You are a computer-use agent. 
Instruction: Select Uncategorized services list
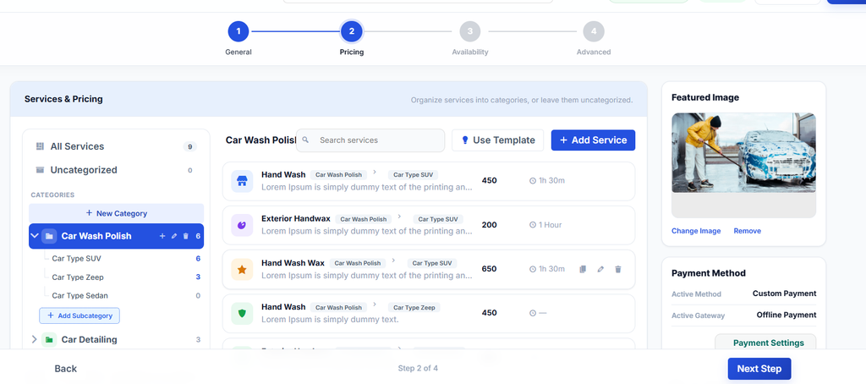click(116, 170)
